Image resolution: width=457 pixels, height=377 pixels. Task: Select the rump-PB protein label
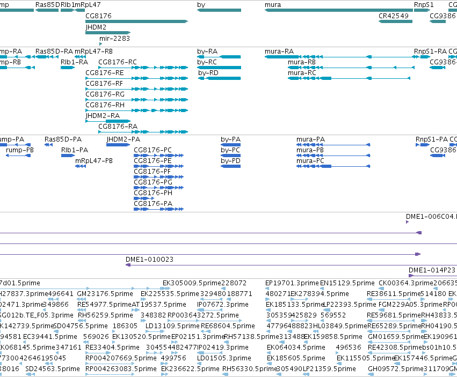point(20,150)
